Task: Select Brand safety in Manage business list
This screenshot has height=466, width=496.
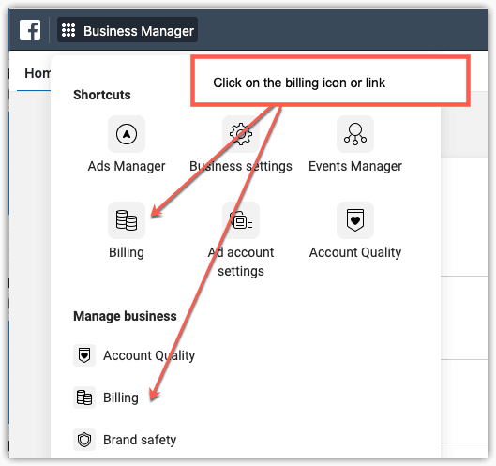Action: (140, 440)
